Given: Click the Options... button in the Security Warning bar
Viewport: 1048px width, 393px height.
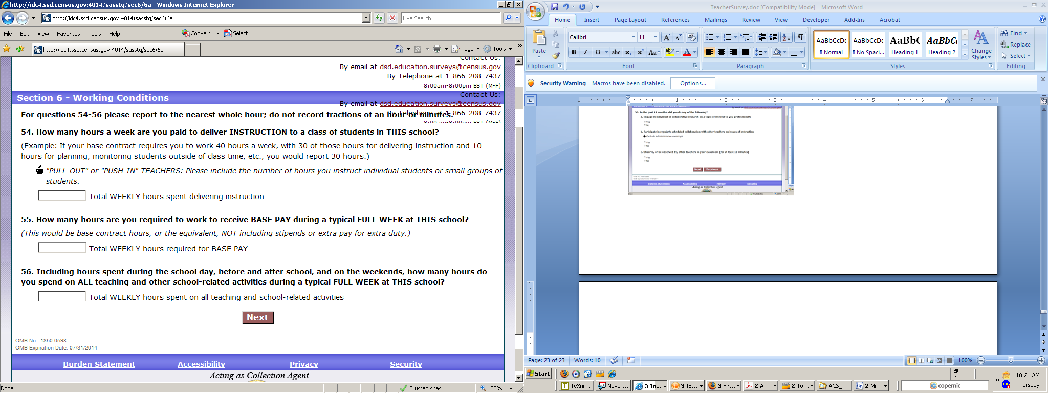Looking at the screenshot, I should point(693,83).
